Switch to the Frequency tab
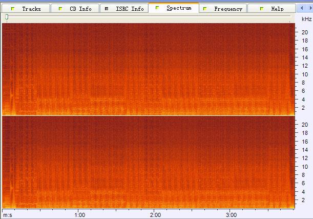Viewport: 313px width, 219px height. [x=223, y=9]
